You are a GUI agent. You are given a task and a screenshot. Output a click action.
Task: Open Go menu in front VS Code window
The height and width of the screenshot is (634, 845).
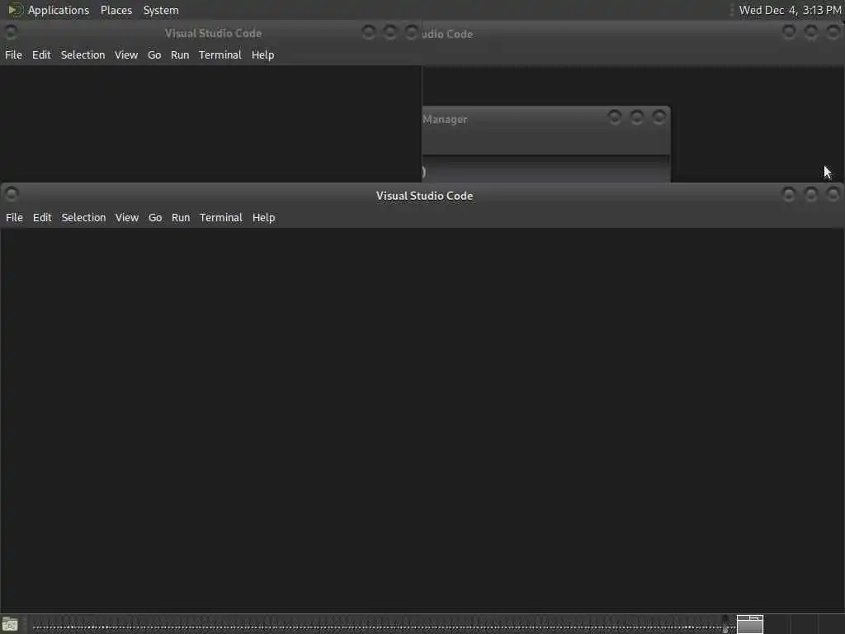click(155, 217)
